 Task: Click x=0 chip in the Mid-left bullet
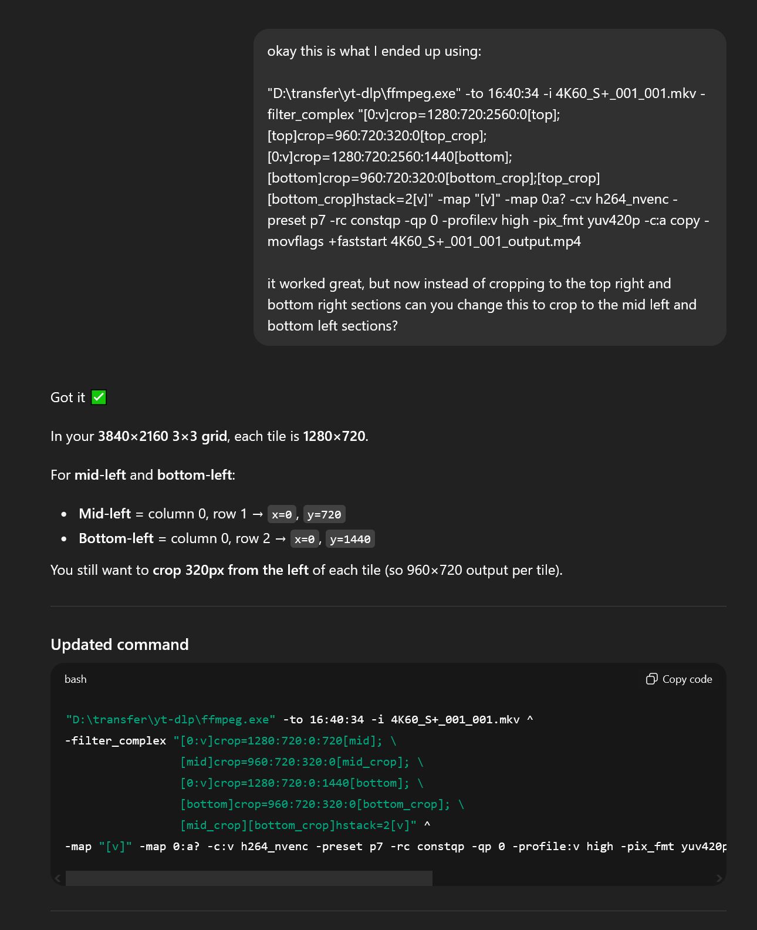[282, 514]
